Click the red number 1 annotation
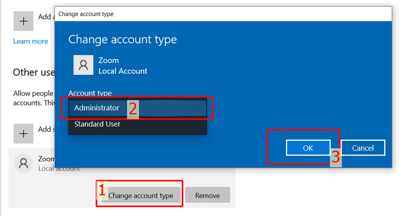The image size is (411, 216). click(x=102, y=190)
